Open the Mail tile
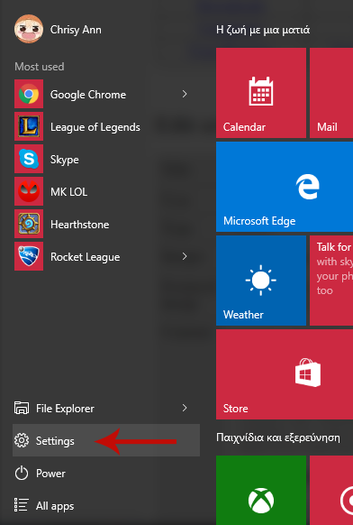353x525 pixels. click(331, 93)
